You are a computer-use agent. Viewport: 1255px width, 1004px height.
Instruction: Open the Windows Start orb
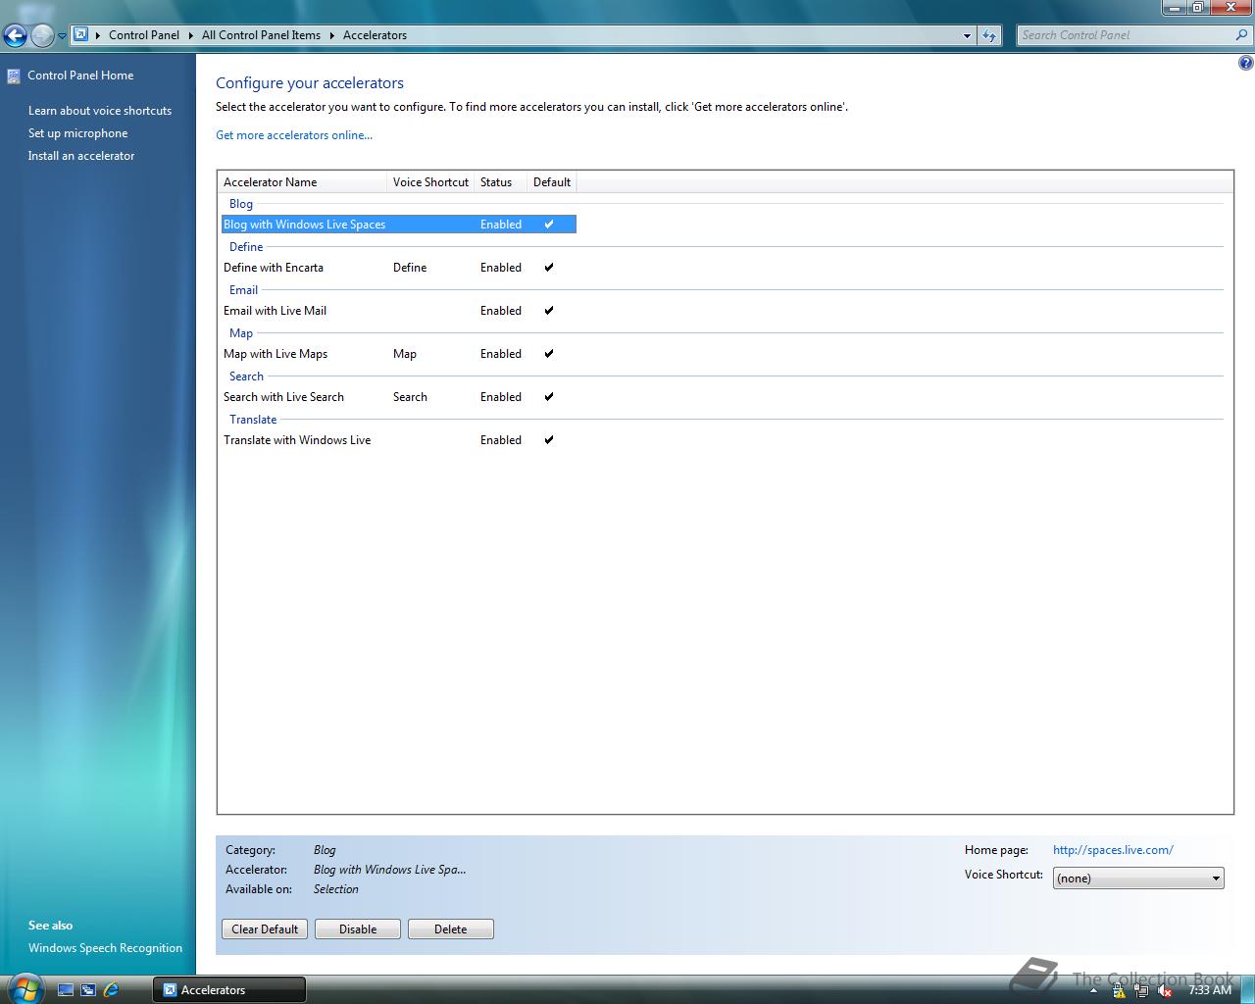25,988
